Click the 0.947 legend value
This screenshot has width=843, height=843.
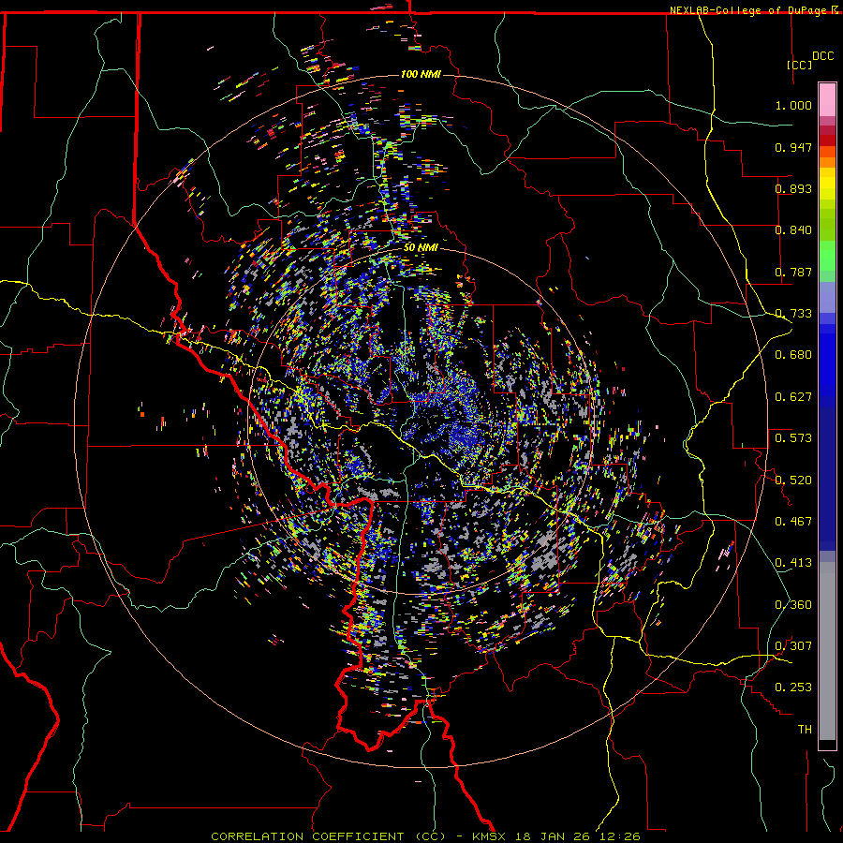(x=793, y=147)
